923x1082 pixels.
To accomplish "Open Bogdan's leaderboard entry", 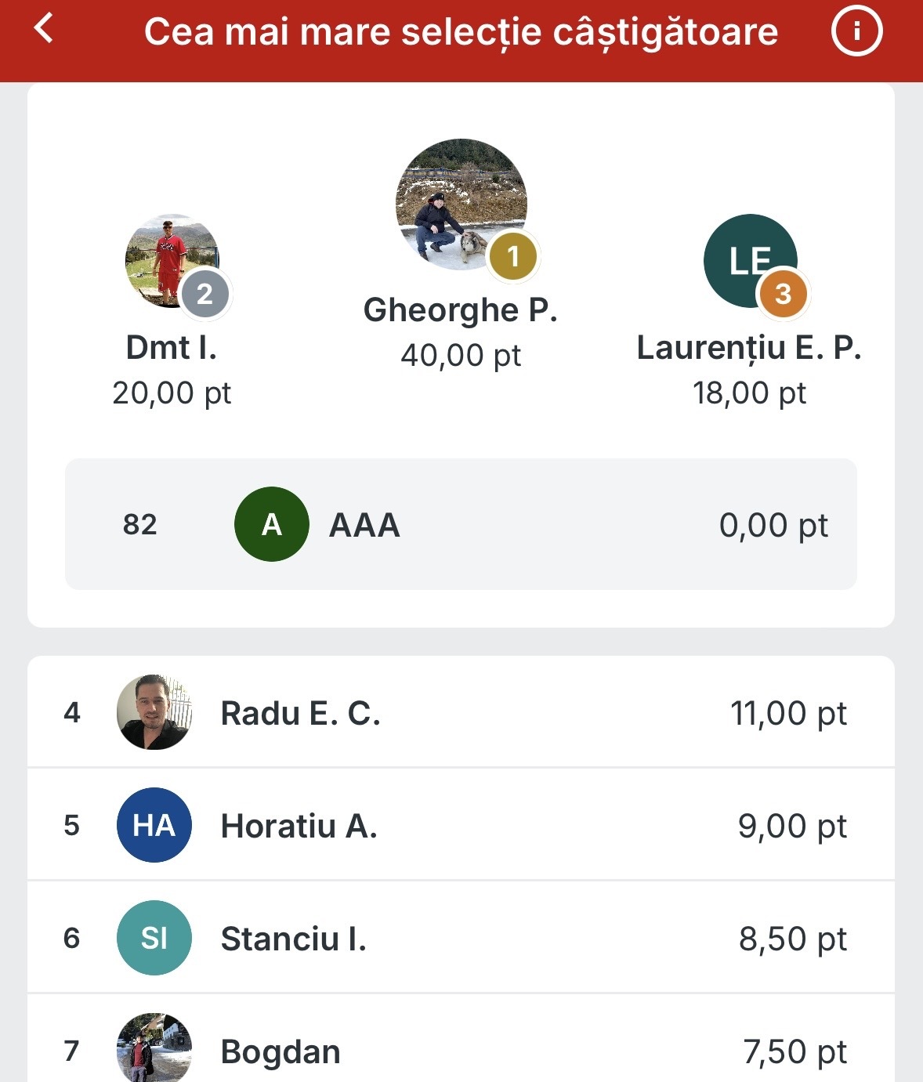I will tap(461, 1039).
